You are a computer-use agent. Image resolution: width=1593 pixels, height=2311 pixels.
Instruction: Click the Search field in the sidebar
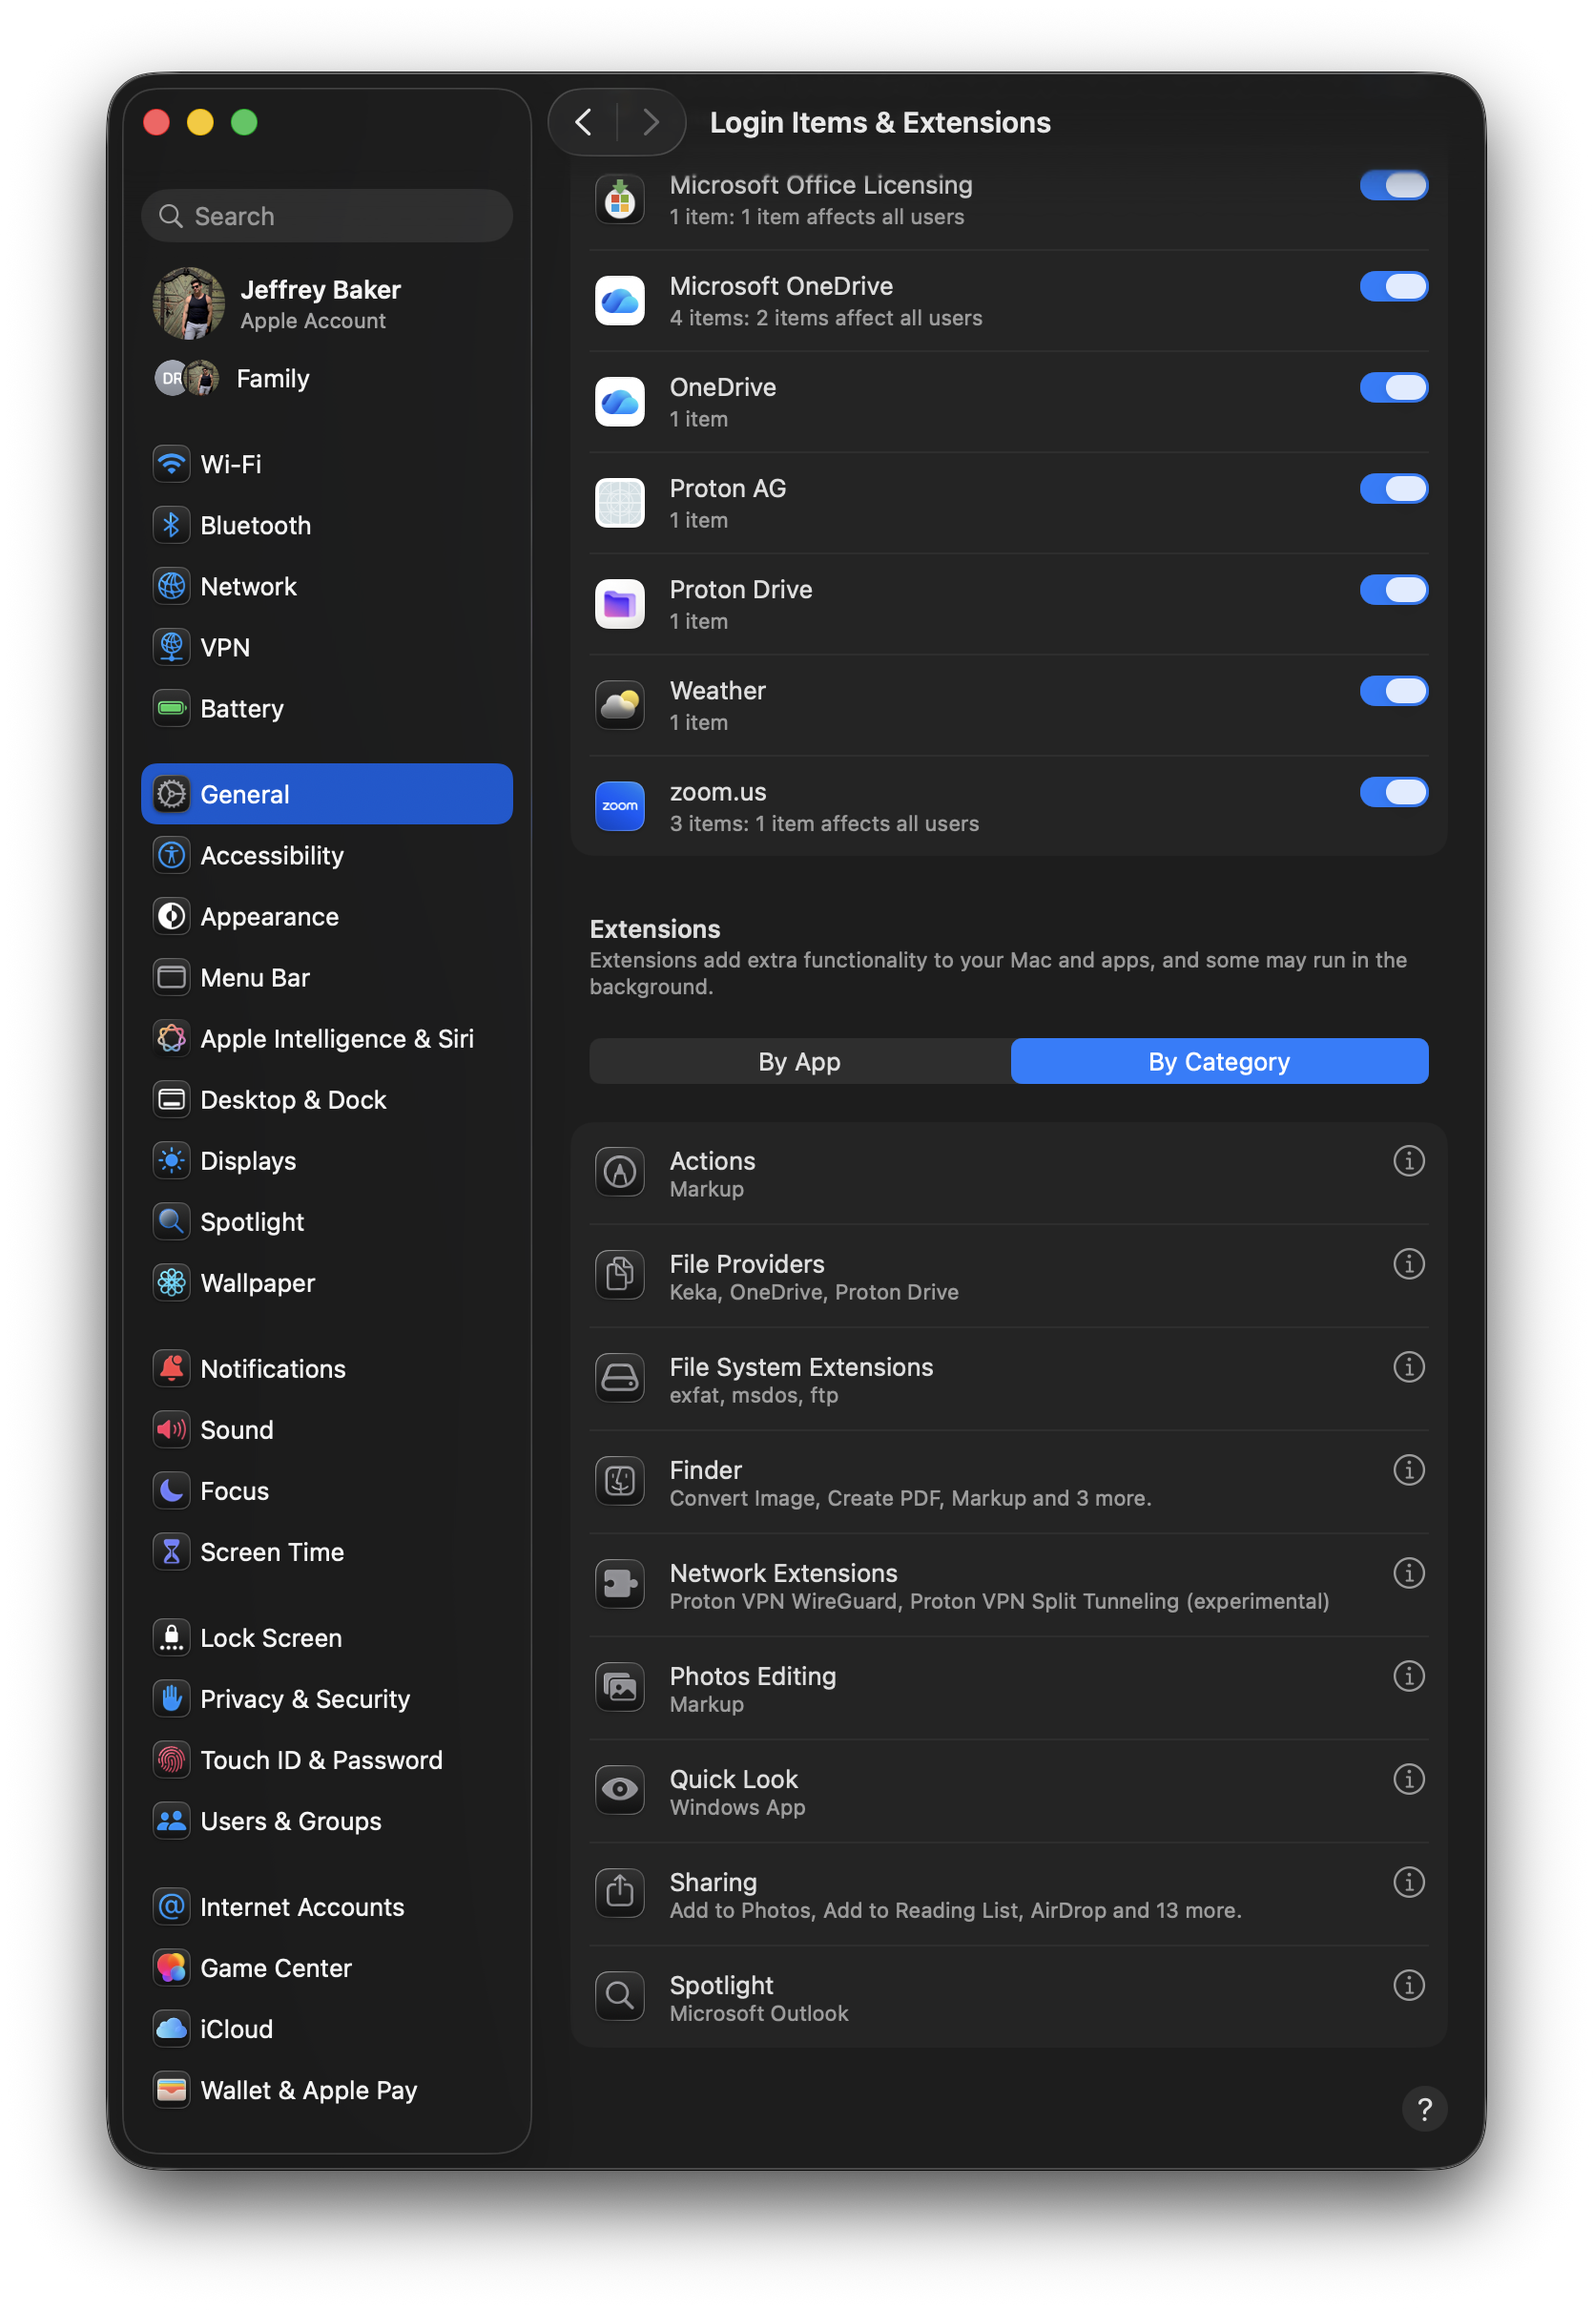coord(327,216)
